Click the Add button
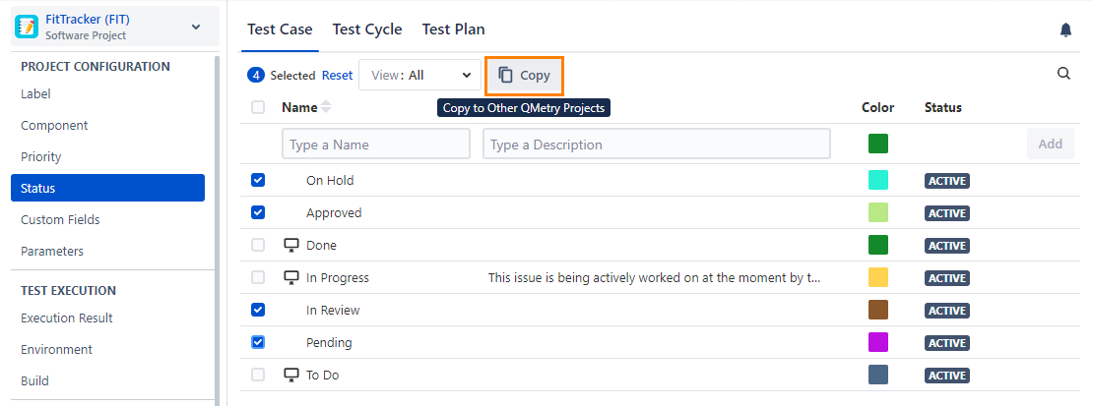Viewport: 1093px width, 406px height. 1050,145
